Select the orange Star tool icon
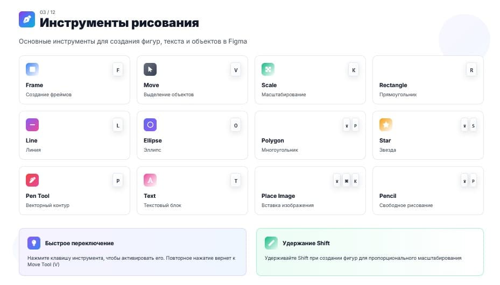 (386, 125)
